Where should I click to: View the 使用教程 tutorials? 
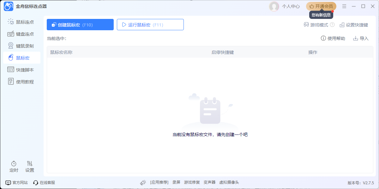(x=21, y=81)
